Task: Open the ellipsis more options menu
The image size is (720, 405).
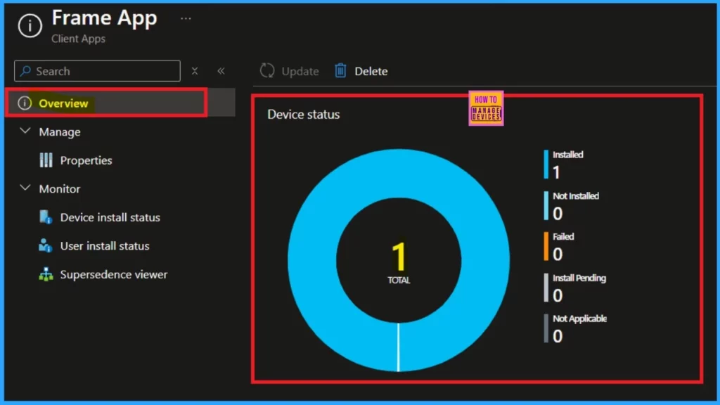Action: (x=186, y=19)
